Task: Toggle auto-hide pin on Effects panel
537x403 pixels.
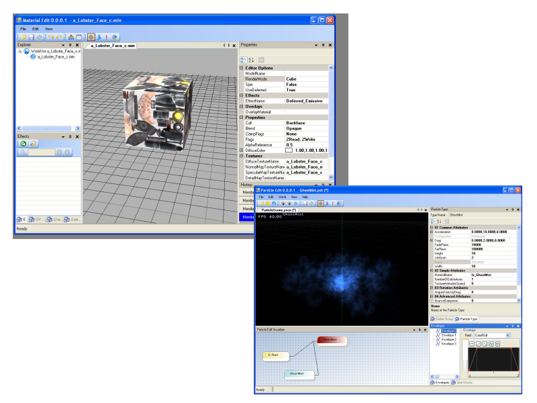Action: [70, 136]
